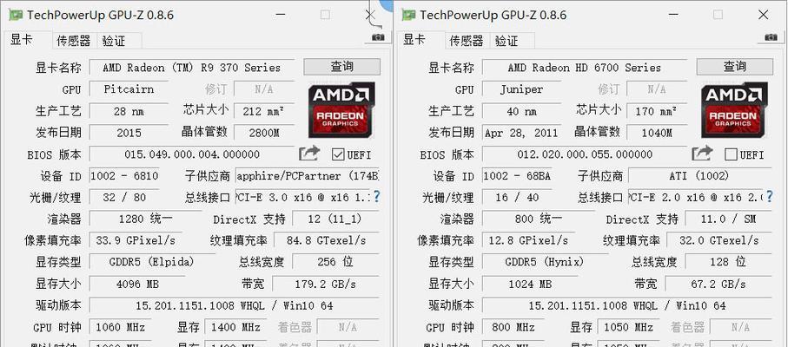Close the right GPU-Z window
This screenshot has width=788, height=347.
click(x=764, y=15)
